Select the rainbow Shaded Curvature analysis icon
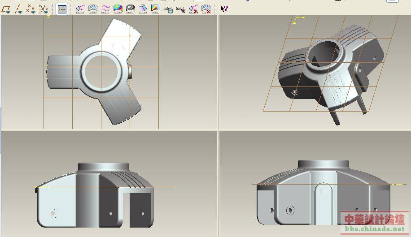The image size is (411, 237). coord(118,9)
